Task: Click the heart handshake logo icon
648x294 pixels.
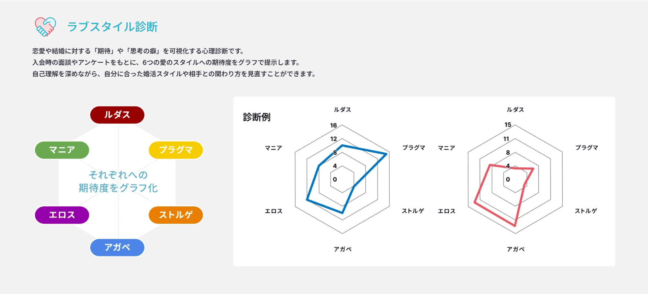Action: (45, 27)
